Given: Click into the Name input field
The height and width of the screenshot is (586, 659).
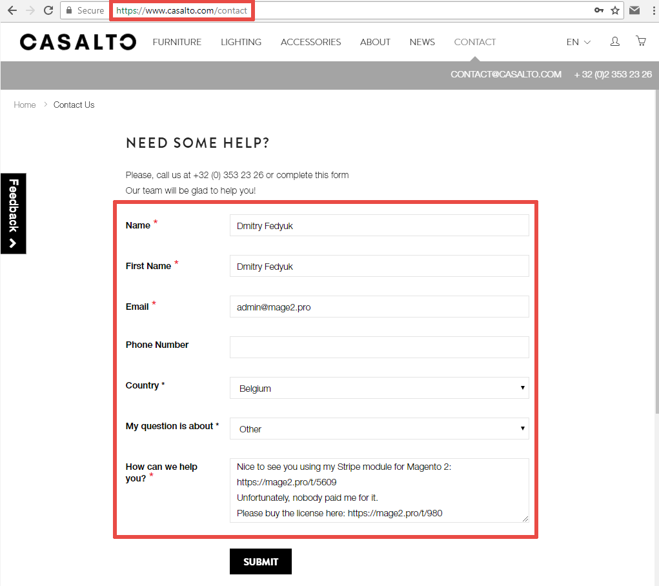Looking at the screenshot, I should point(379,225).
